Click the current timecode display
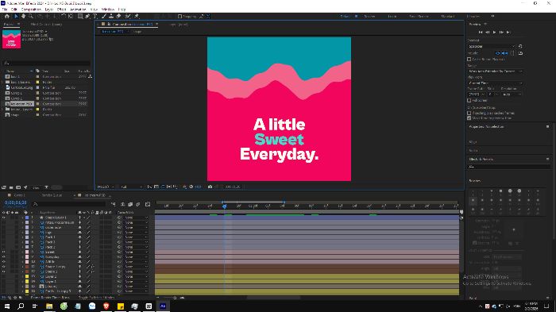 [x=16, y=202]
